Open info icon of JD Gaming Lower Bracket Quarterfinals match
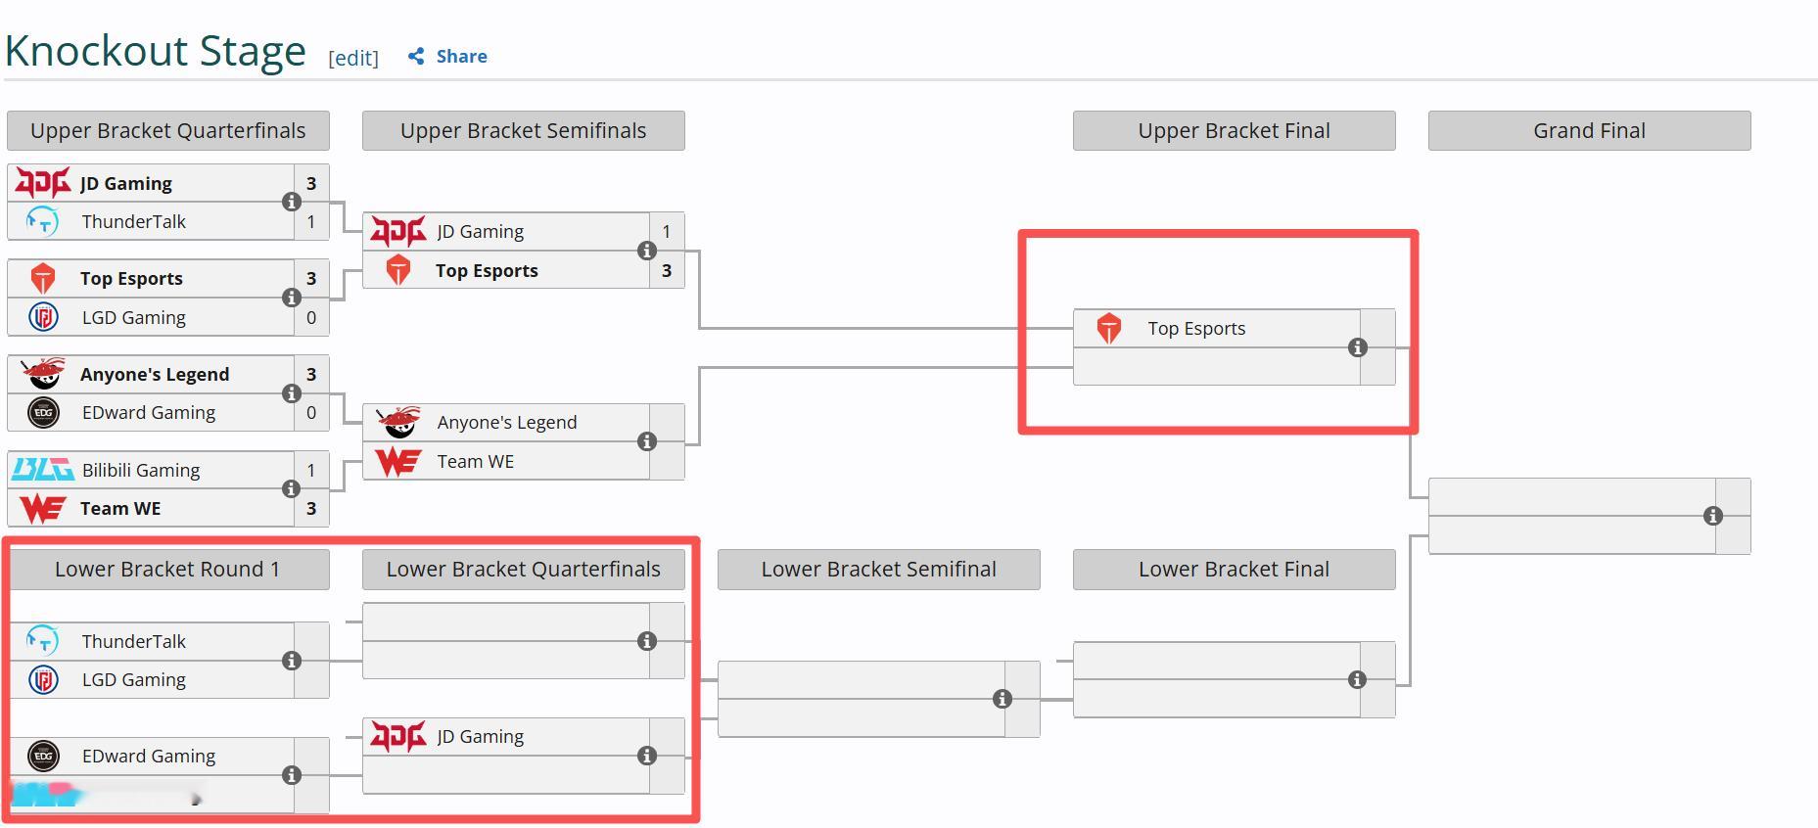This screenshot has width=1818, height=828. [647, 756]
